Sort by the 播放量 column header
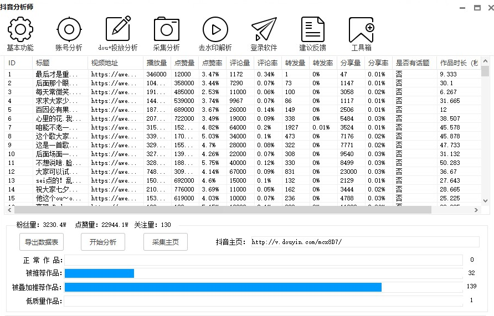This screenshot has height=316, width=494. tap(156, 63)
